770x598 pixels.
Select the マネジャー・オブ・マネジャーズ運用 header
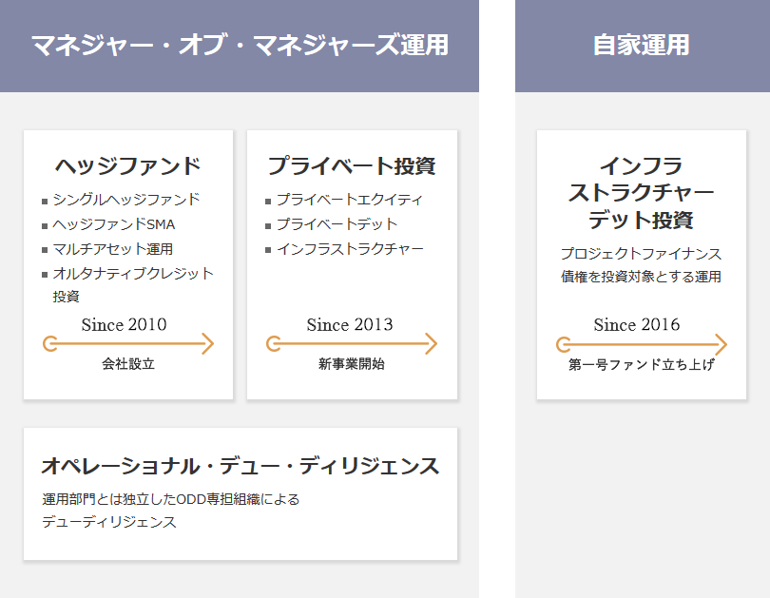coord(239,46)
